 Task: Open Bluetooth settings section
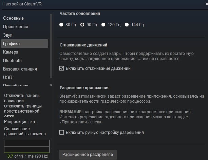pos(12,60)
